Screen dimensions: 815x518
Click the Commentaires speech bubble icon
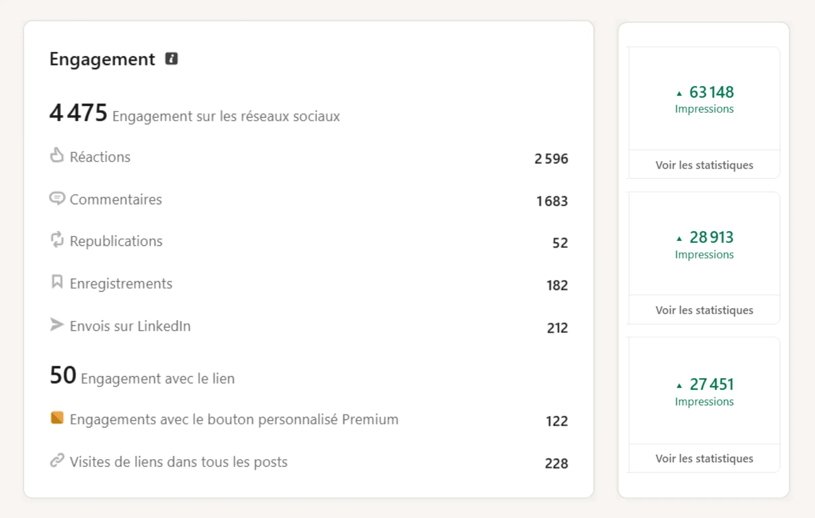pyautogui.click(x=57, y=198)
